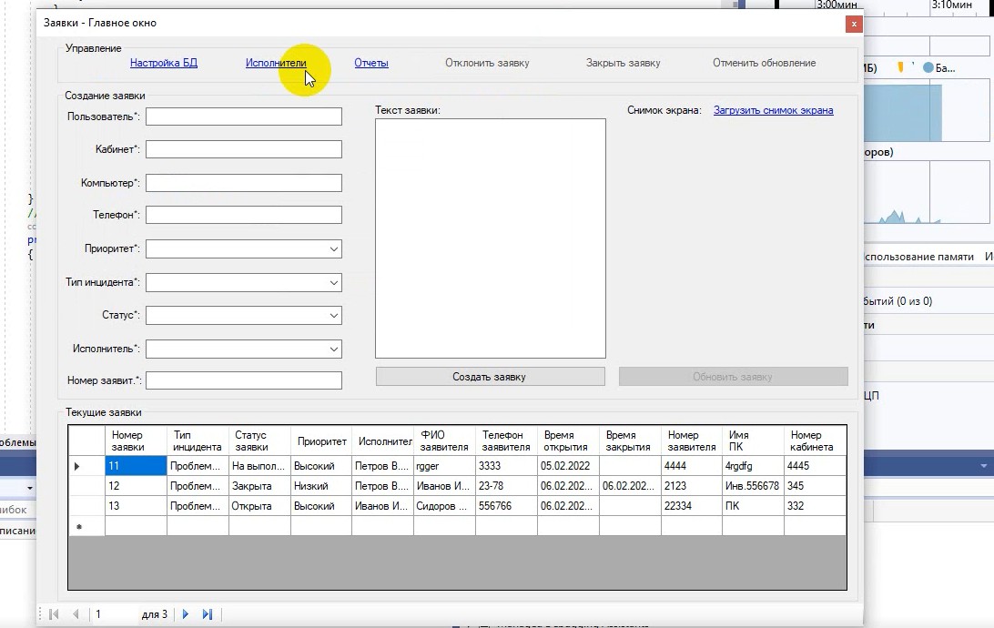Screen dimensions: 994x628
Task: Click Отменить обновление link
Action: pyautogui.click(x=764, y=63)
